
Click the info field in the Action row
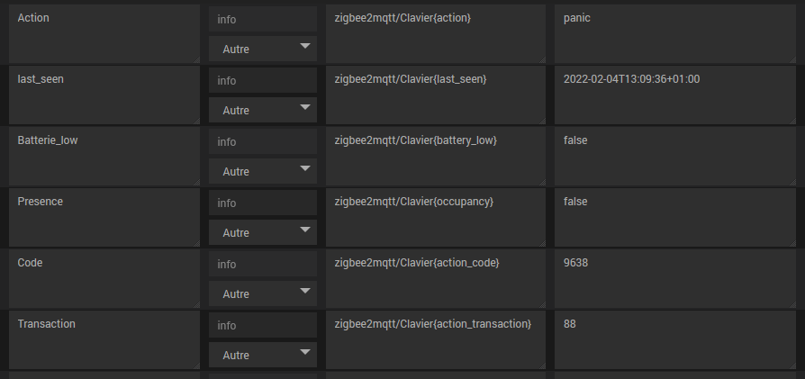click(x=263, y=19)
